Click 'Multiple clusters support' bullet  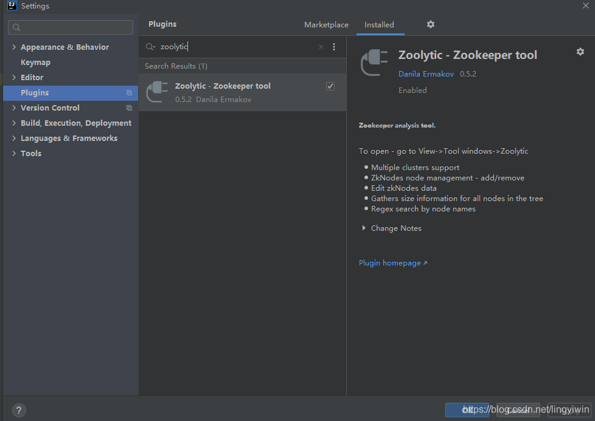point(415,168)
